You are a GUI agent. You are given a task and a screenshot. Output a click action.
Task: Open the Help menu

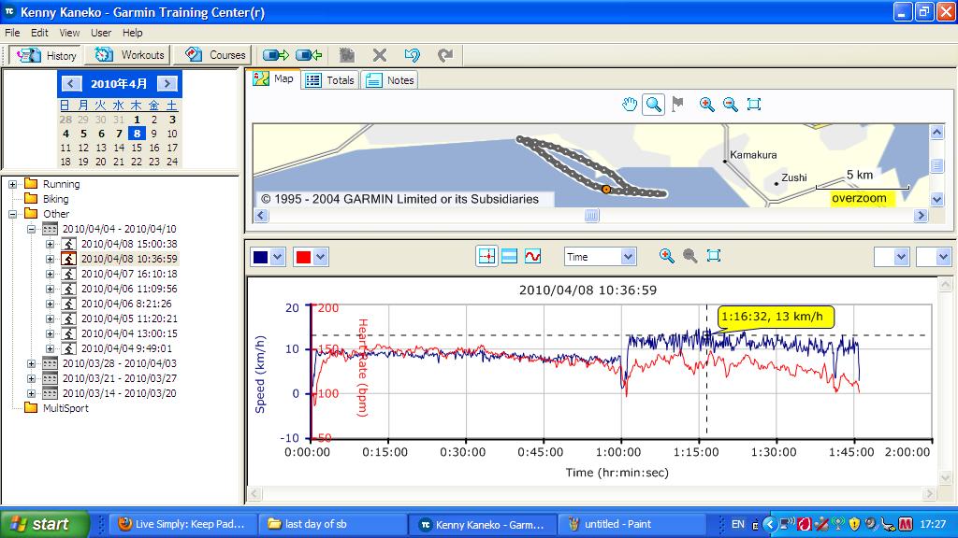point(132,33)
